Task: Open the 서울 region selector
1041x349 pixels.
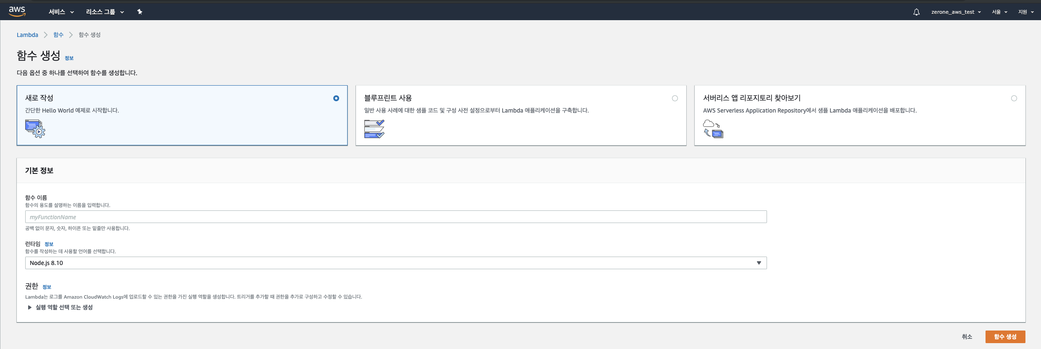Action: pos(1000,12)
